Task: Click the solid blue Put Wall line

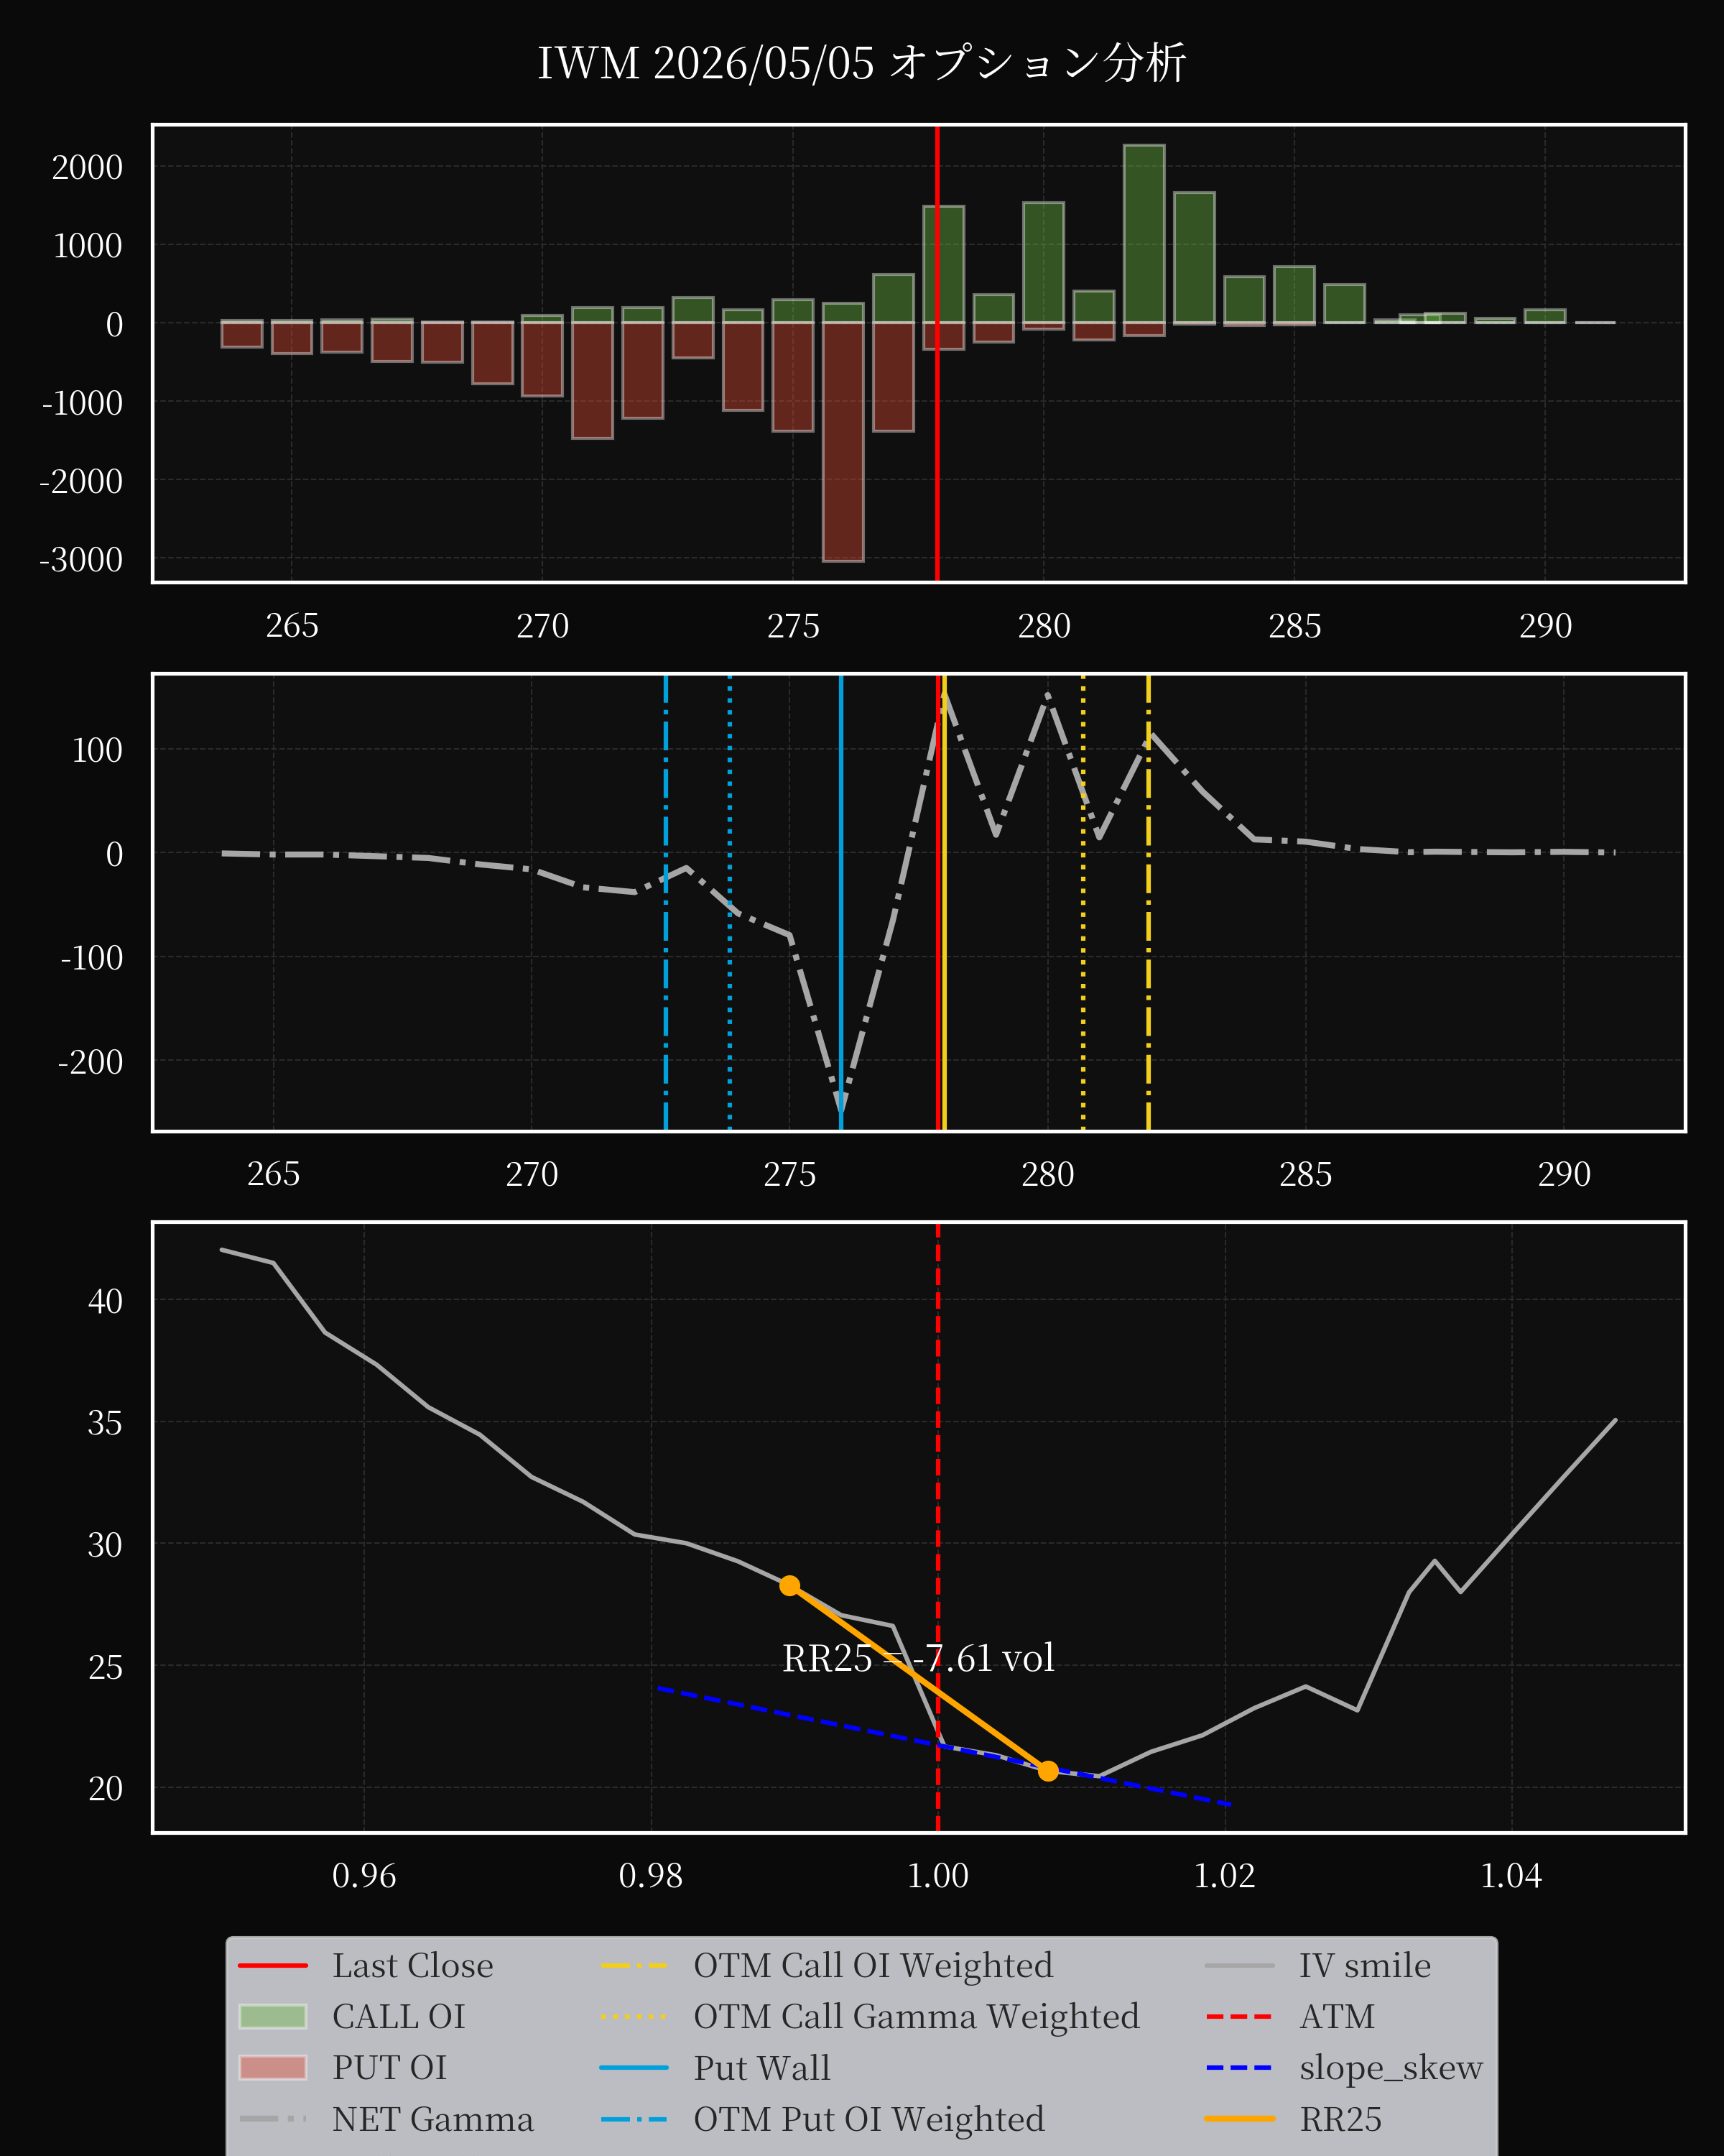Action: 841,903
